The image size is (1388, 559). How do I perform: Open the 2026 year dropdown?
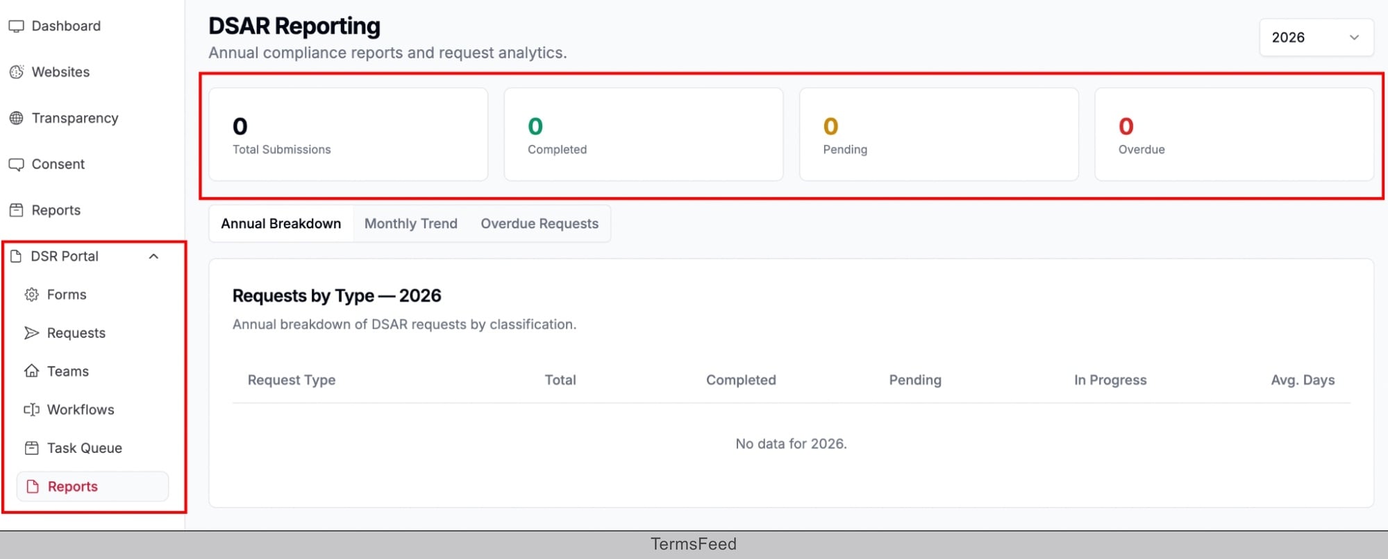[x=1316, y=37]
